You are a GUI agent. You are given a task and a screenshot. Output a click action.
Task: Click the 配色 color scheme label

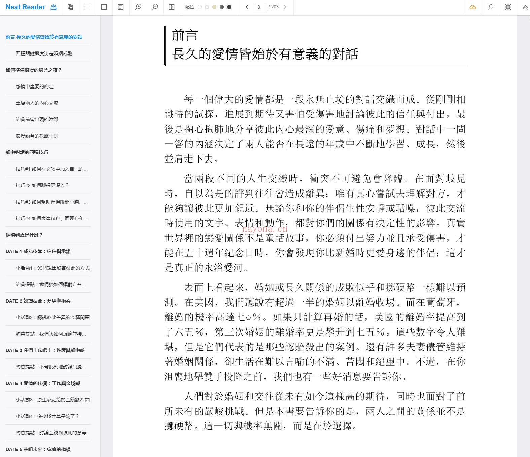click(x=189, y=7)
